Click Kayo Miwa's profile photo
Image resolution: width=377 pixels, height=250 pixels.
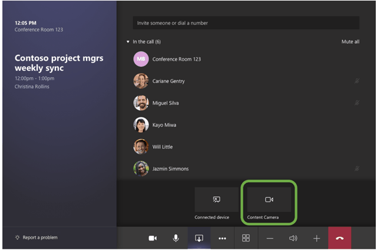141,125
